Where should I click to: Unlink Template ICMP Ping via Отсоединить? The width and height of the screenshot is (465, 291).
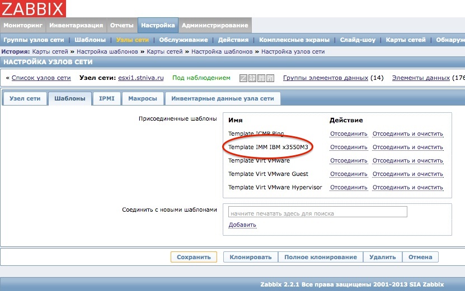pos(349,133)
